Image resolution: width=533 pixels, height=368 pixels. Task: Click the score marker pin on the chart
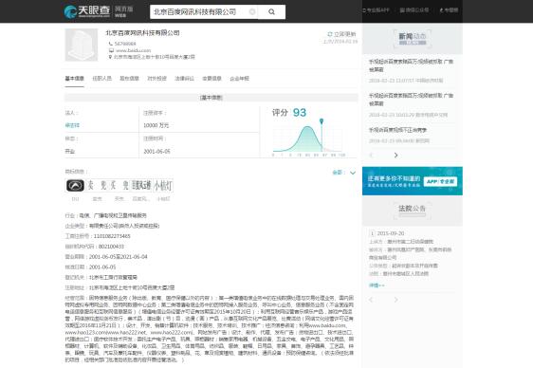[322, 121]
